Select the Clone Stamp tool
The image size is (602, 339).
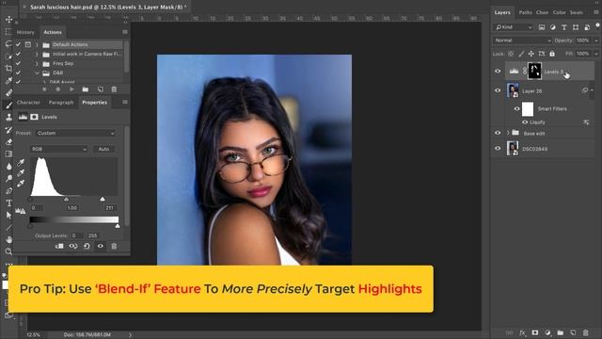8,117
